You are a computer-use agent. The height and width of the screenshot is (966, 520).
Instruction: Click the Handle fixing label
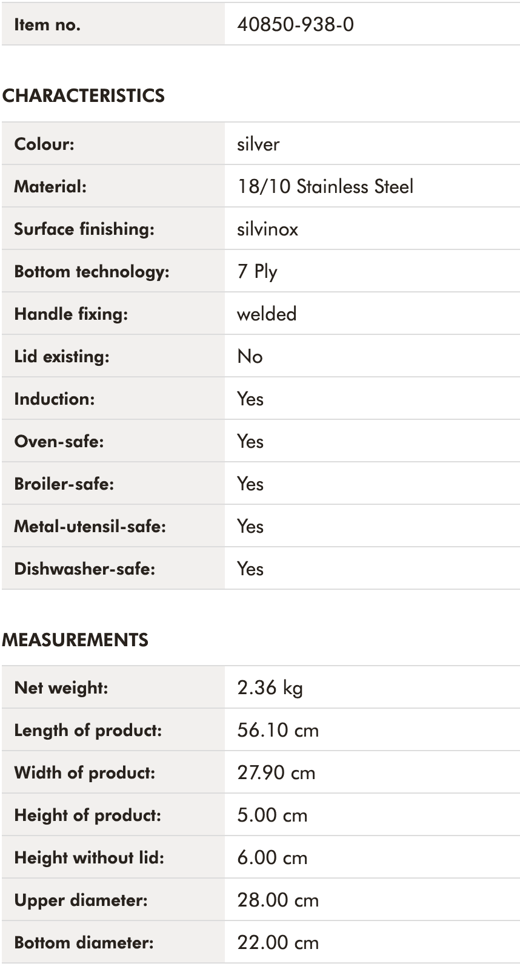coord(71,314)
